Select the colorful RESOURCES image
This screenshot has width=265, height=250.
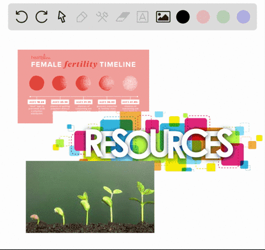(x=158, y=142)
